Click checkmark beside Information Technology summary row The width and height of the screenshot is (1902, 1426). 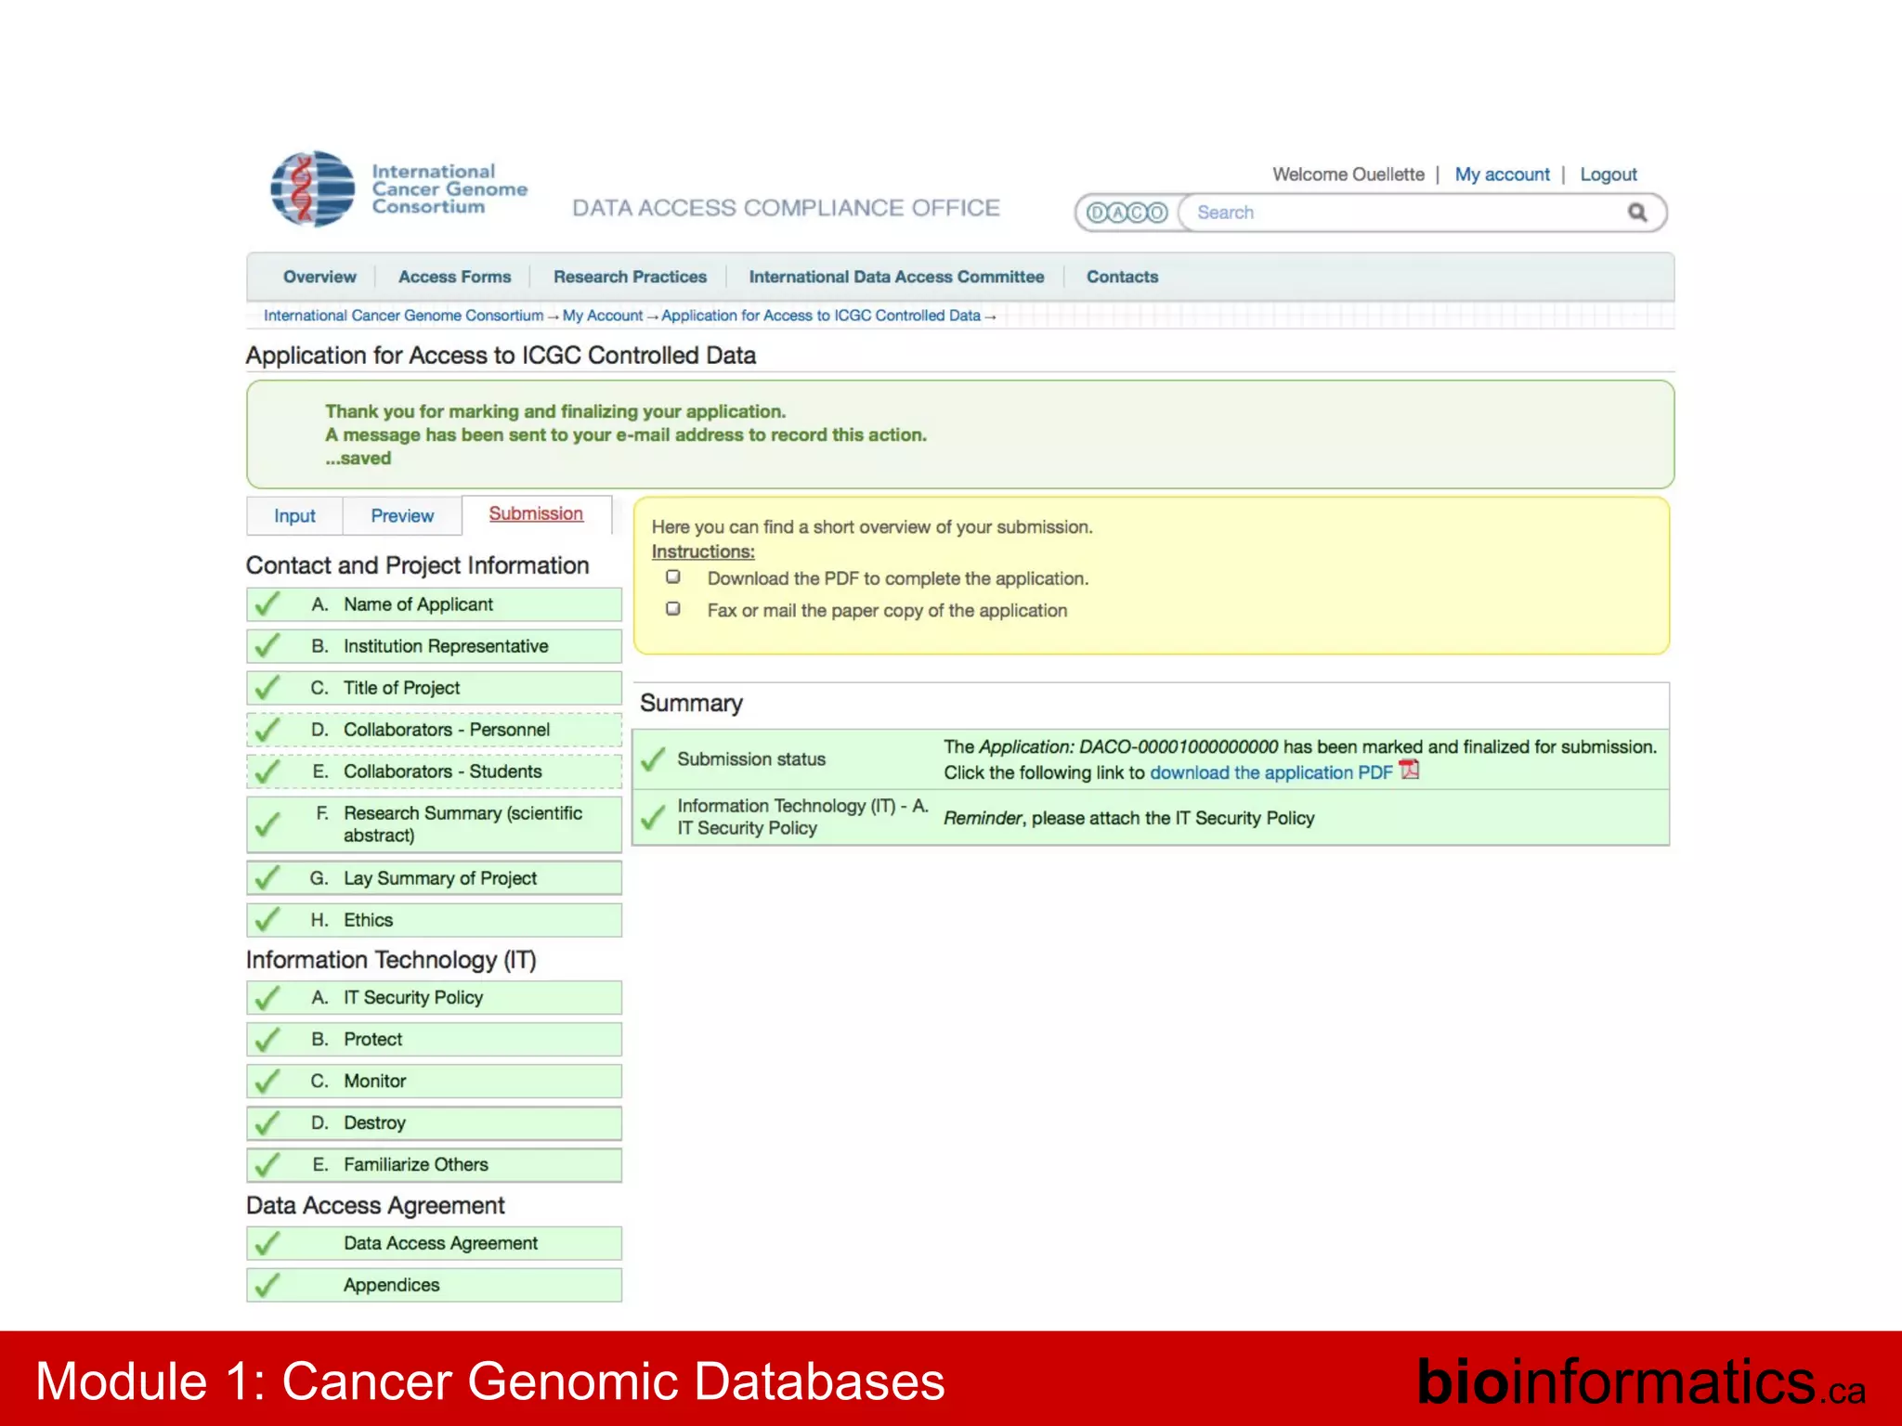[x=653, y=818]
